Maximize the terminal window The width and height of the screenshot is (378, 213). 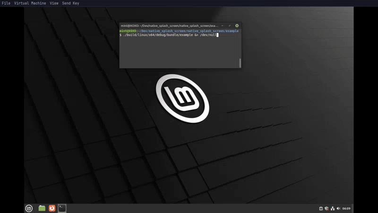(x=230, y=26)
